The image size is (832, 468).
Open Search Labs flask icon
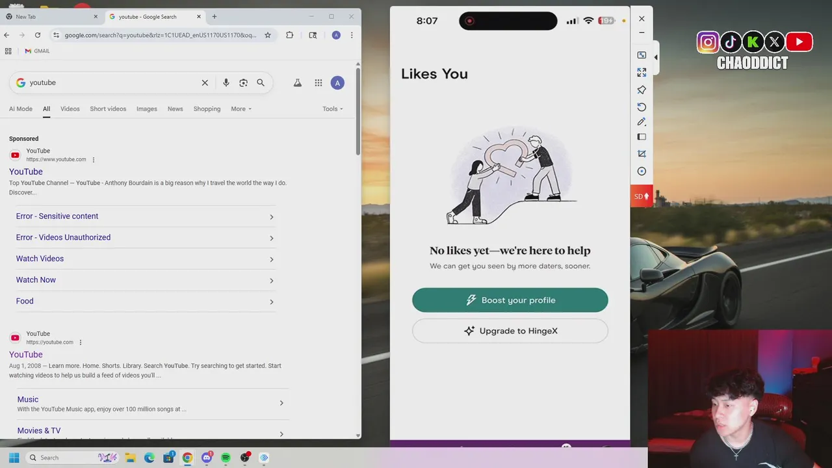pyautogui.click(x=298, y=83)
